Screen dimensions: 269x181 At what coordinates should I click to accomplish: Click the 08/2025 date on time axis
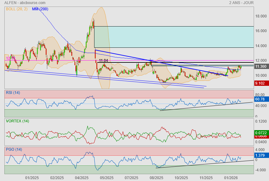[156, 178]
